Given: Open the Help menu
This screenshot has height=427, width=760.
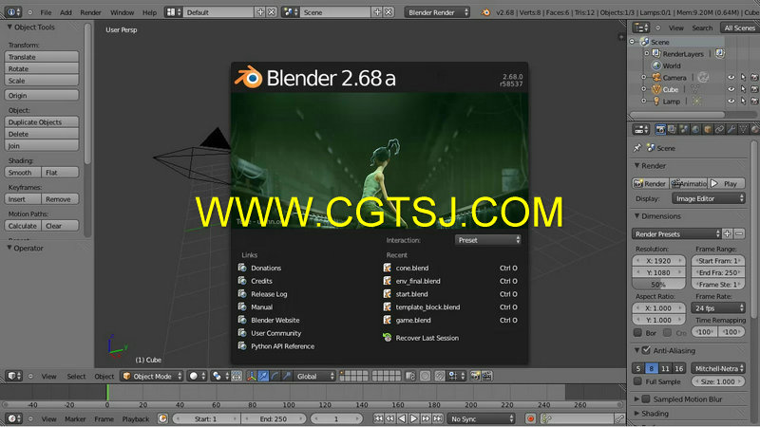Looking at the screenshot, I should tap(149, 12).
